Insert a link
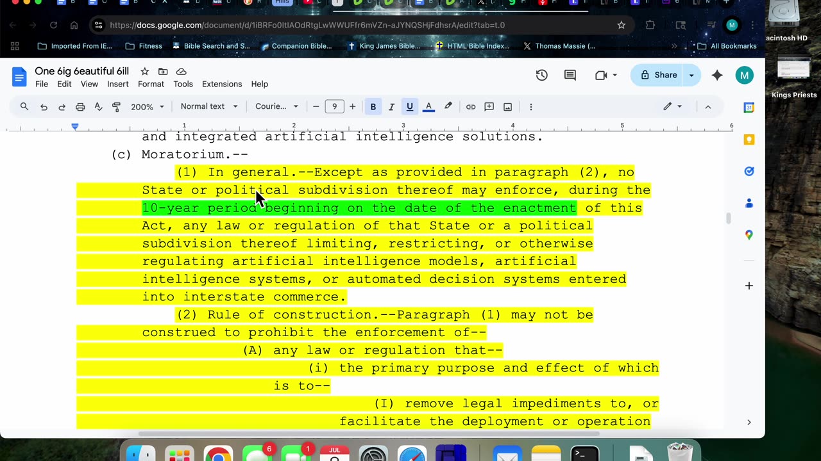Screen dimensions: 821x461 pos(471,107)
